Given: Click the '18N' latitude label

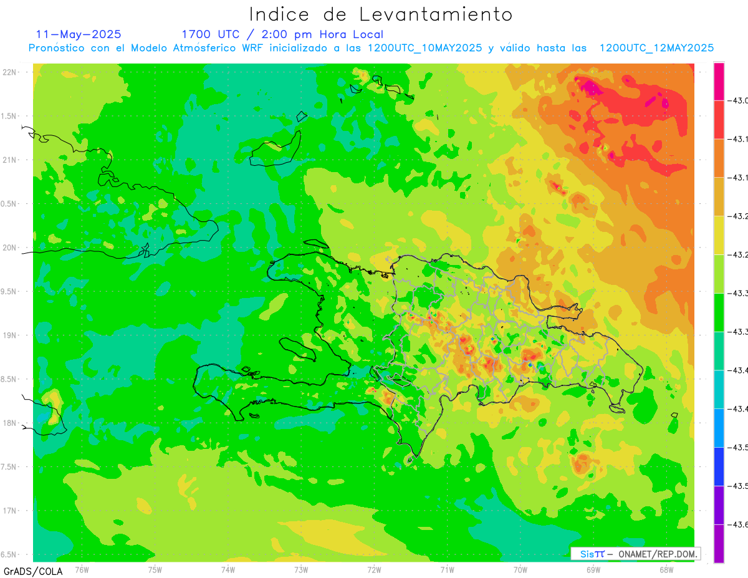Looking at the screenshot, I should (x=9, y=423).
